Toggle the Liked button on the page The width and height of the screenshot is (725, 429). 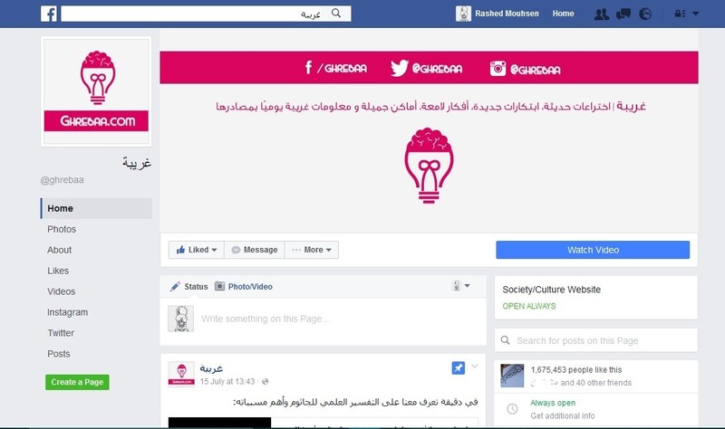[x=196, y=250]
